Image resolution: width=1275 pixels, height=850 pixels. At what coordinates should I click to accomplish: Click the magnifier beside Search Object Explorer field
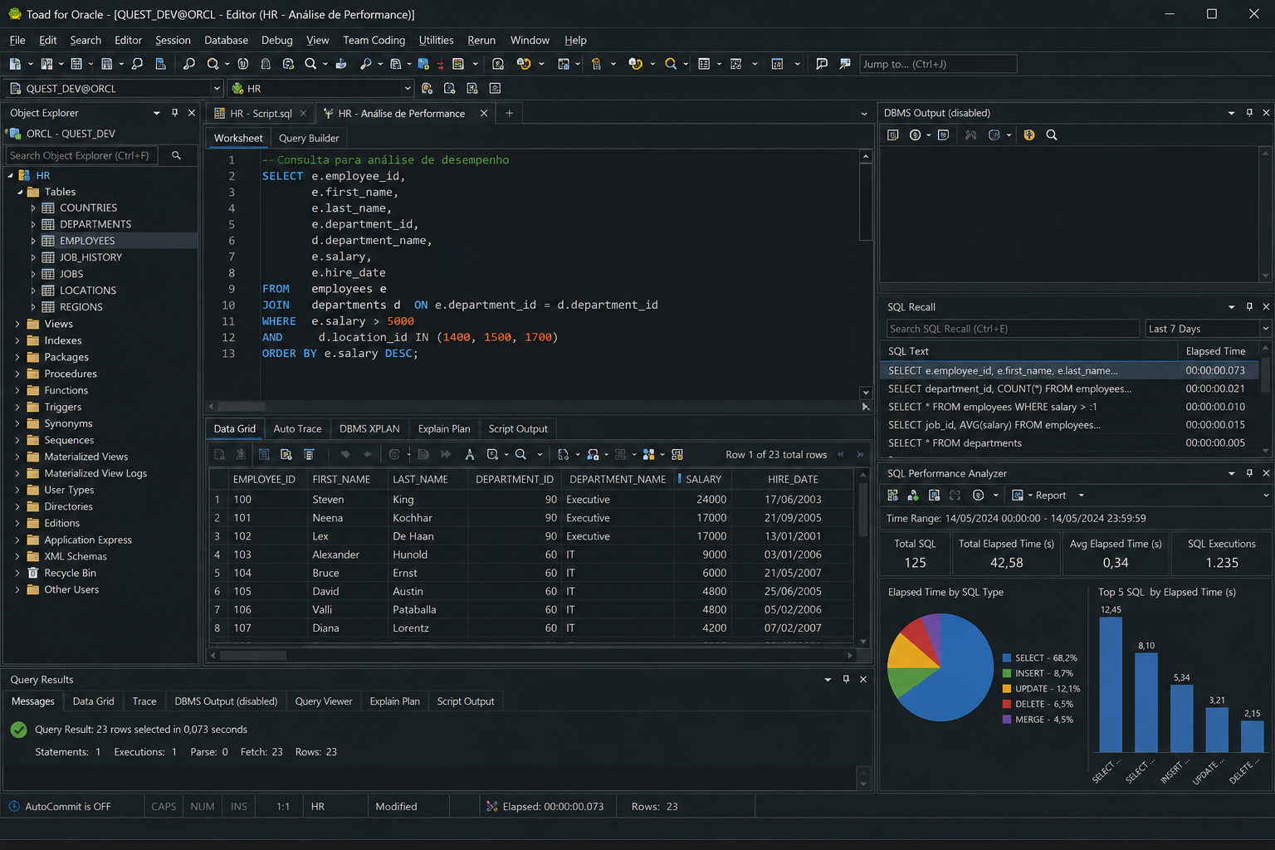pyautogui.click(x=176, y=155)
